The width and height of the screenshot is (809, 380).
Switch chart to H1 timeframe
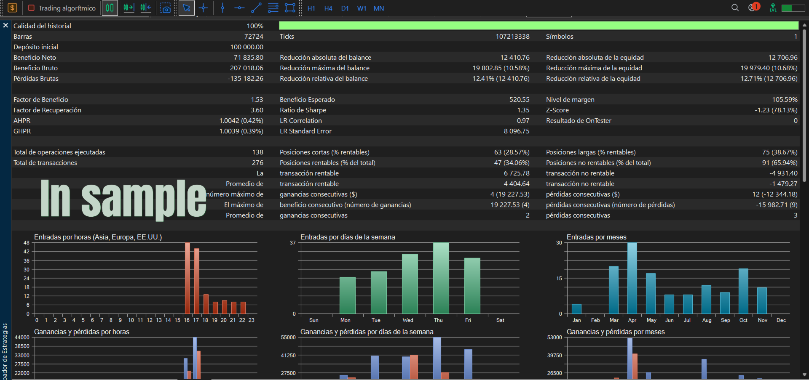[x=311, y=8]
